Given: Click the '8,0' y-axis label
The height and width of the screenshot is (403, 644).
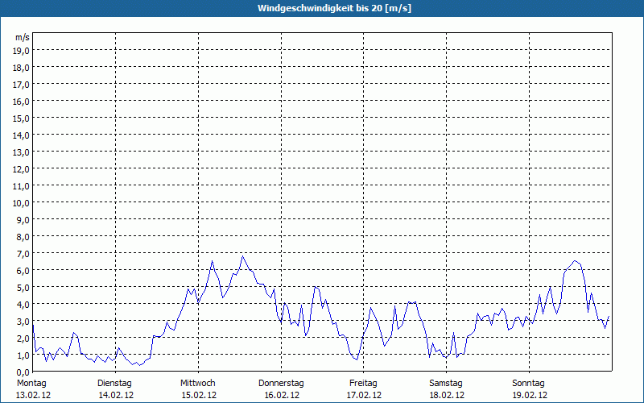Looking at the screenshot, I should point(23,237).
